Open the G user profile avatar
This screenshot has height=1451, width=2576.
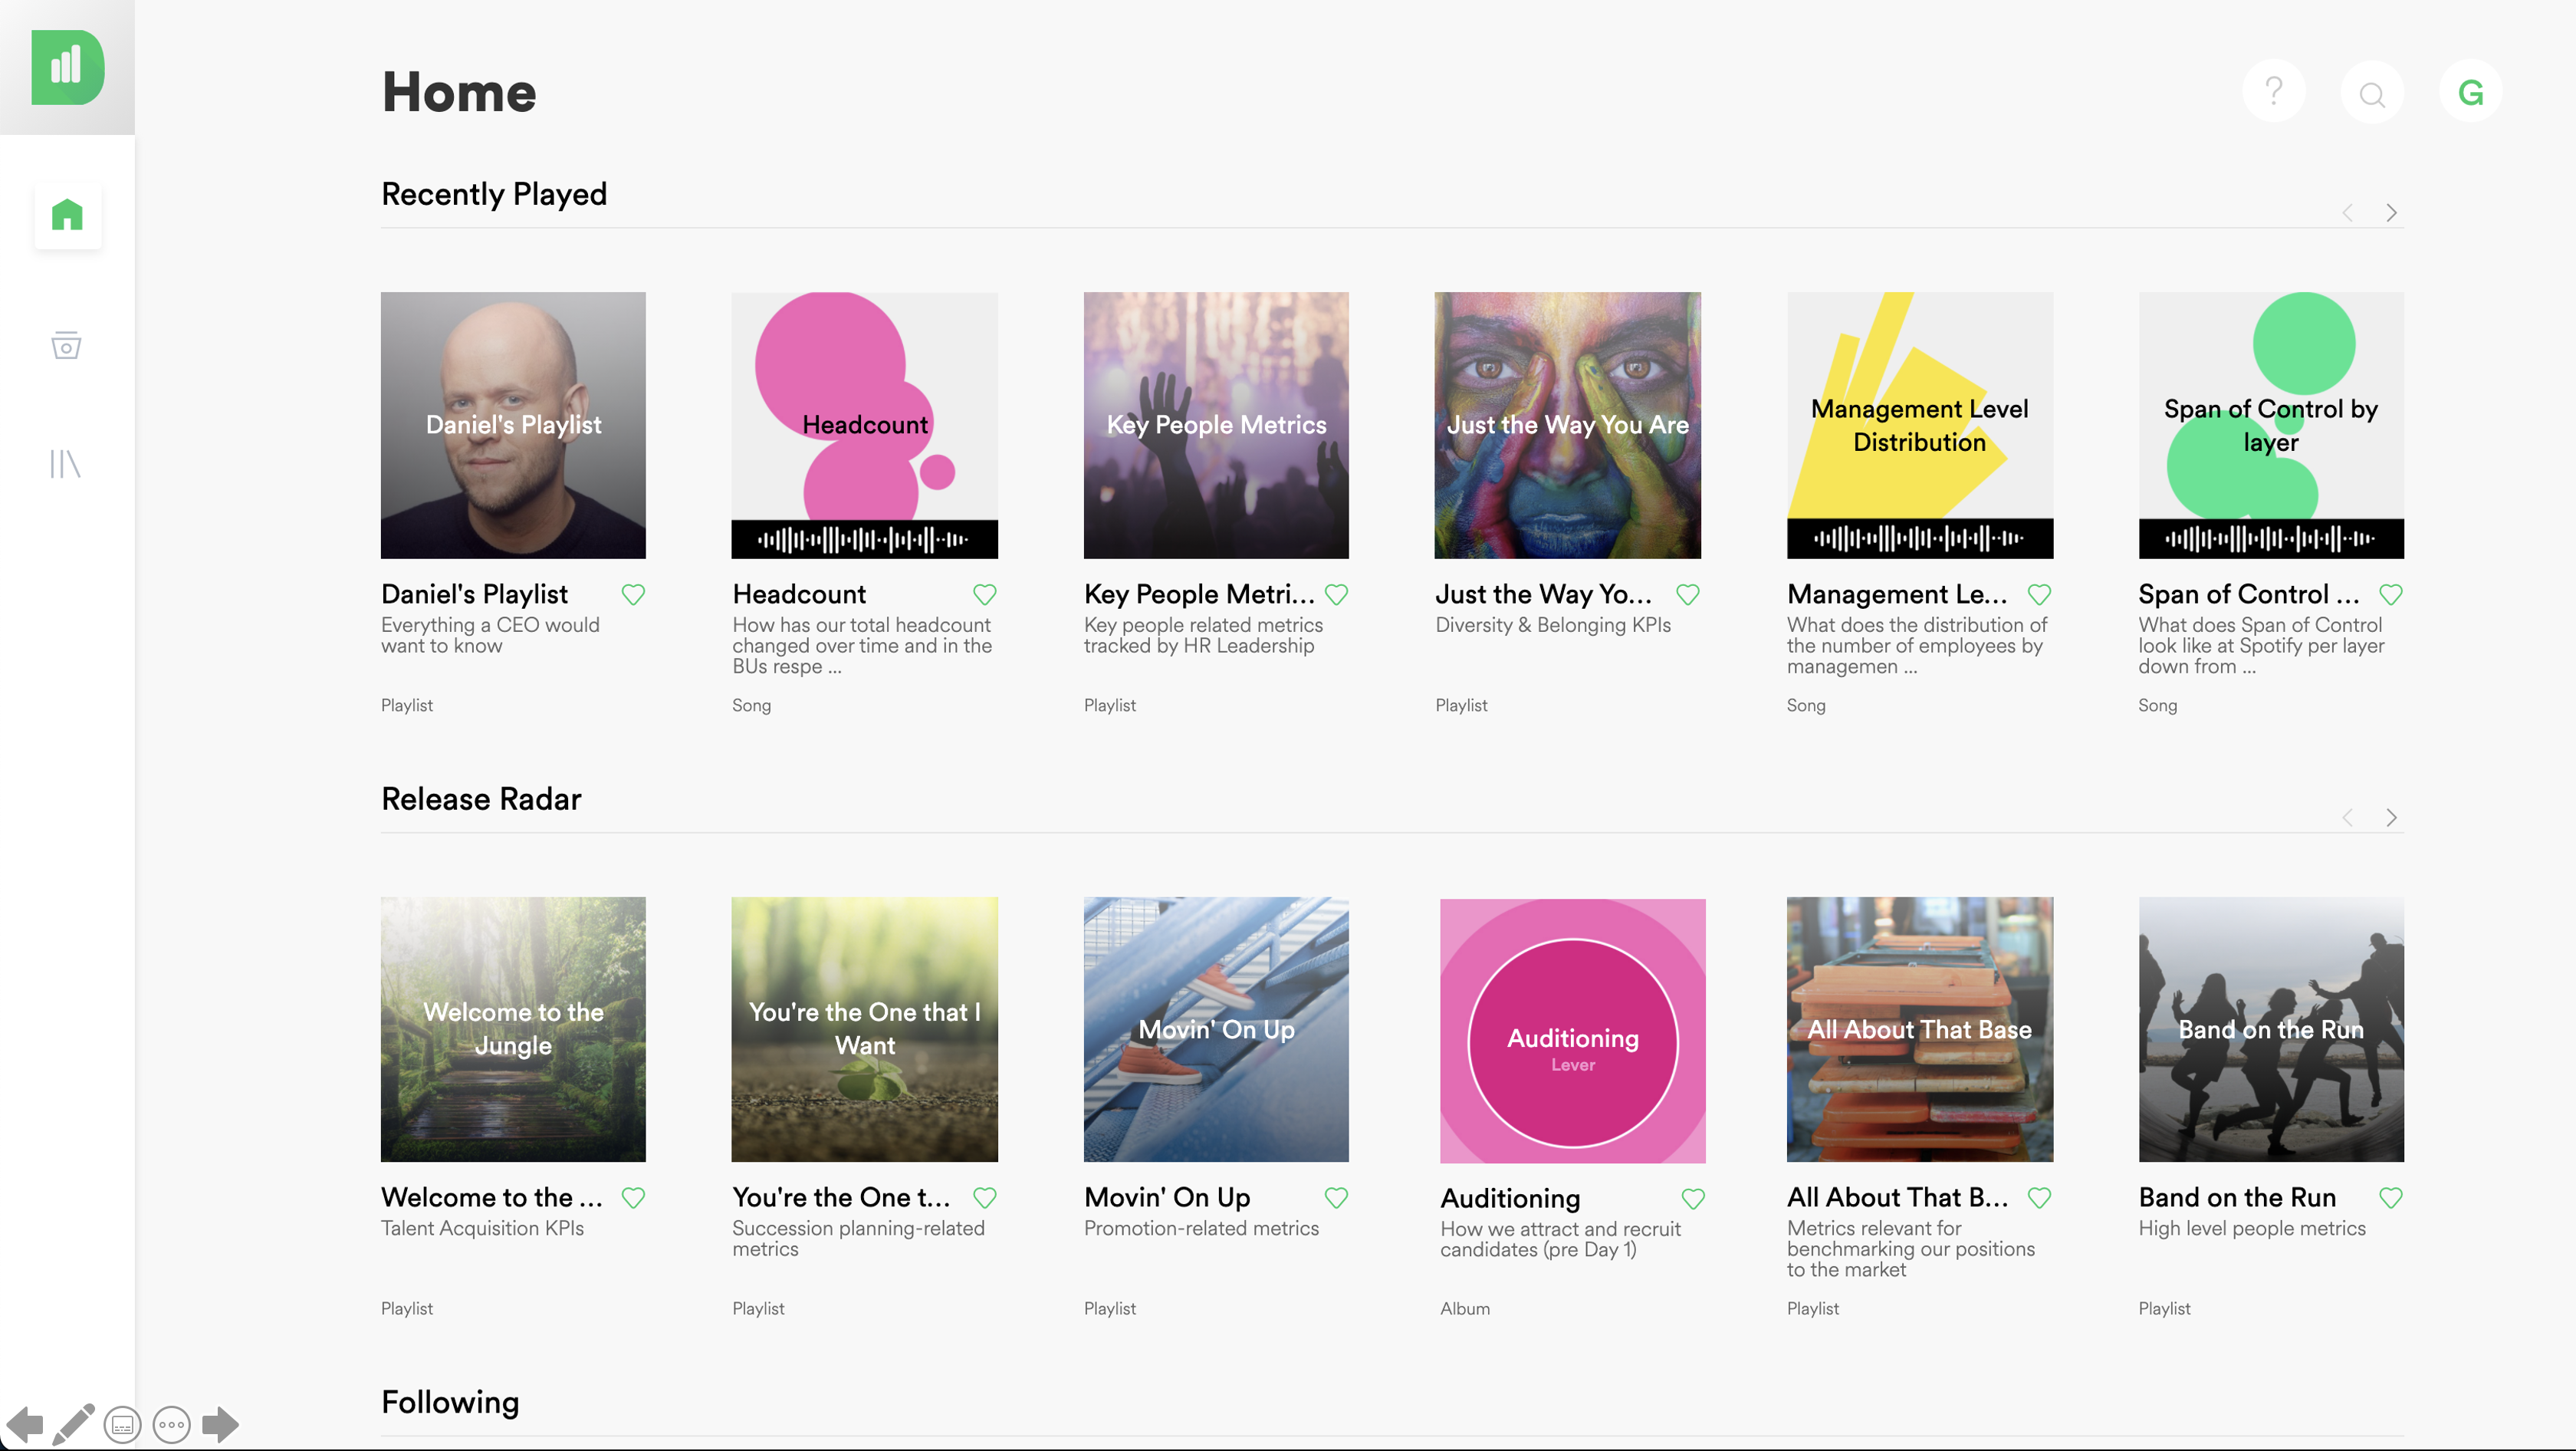click(x=2470, y=92)
